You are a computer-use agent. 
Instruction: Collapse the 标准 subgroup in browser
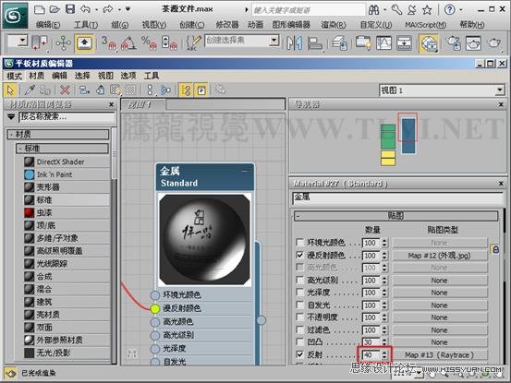click(20, 149)
